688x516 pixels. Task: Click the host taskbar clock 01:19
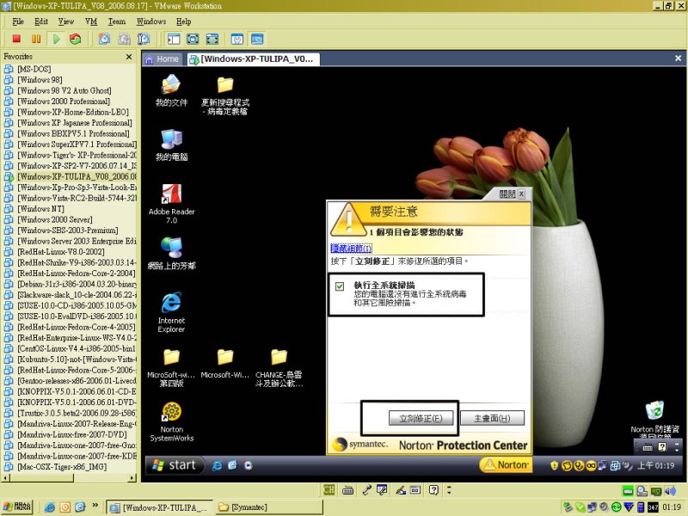click(x=672, y=507)
